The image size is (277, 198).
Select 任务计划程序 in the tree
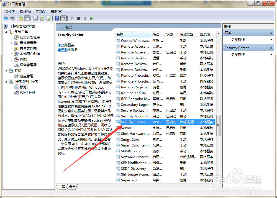30,37
